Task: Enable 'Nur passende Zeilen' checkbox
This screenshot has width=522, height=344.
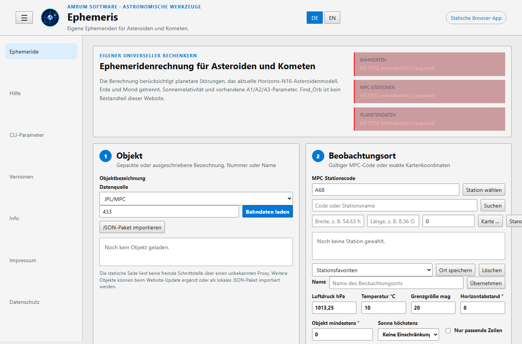Action: click(448, 331)
